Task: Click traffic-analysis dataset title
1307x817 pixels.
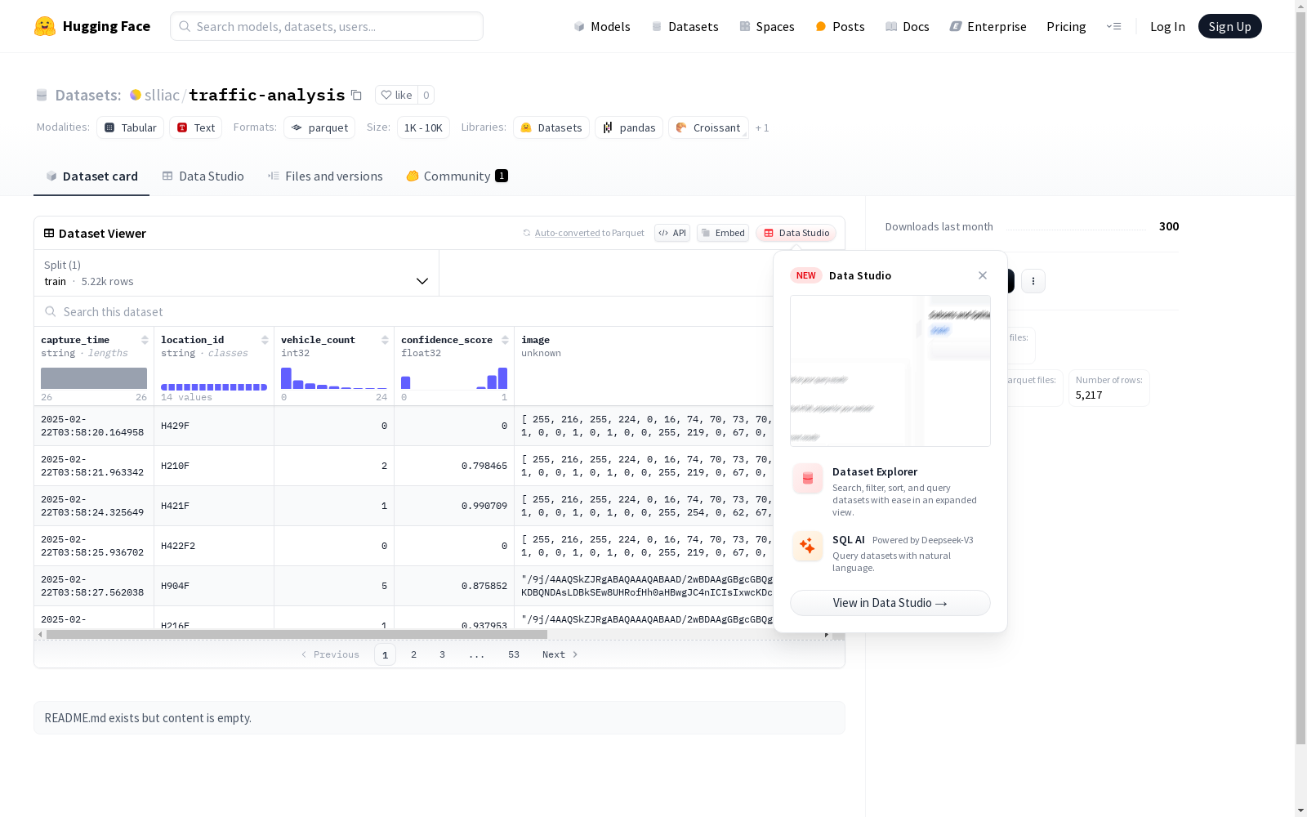Action: (267, 95)
